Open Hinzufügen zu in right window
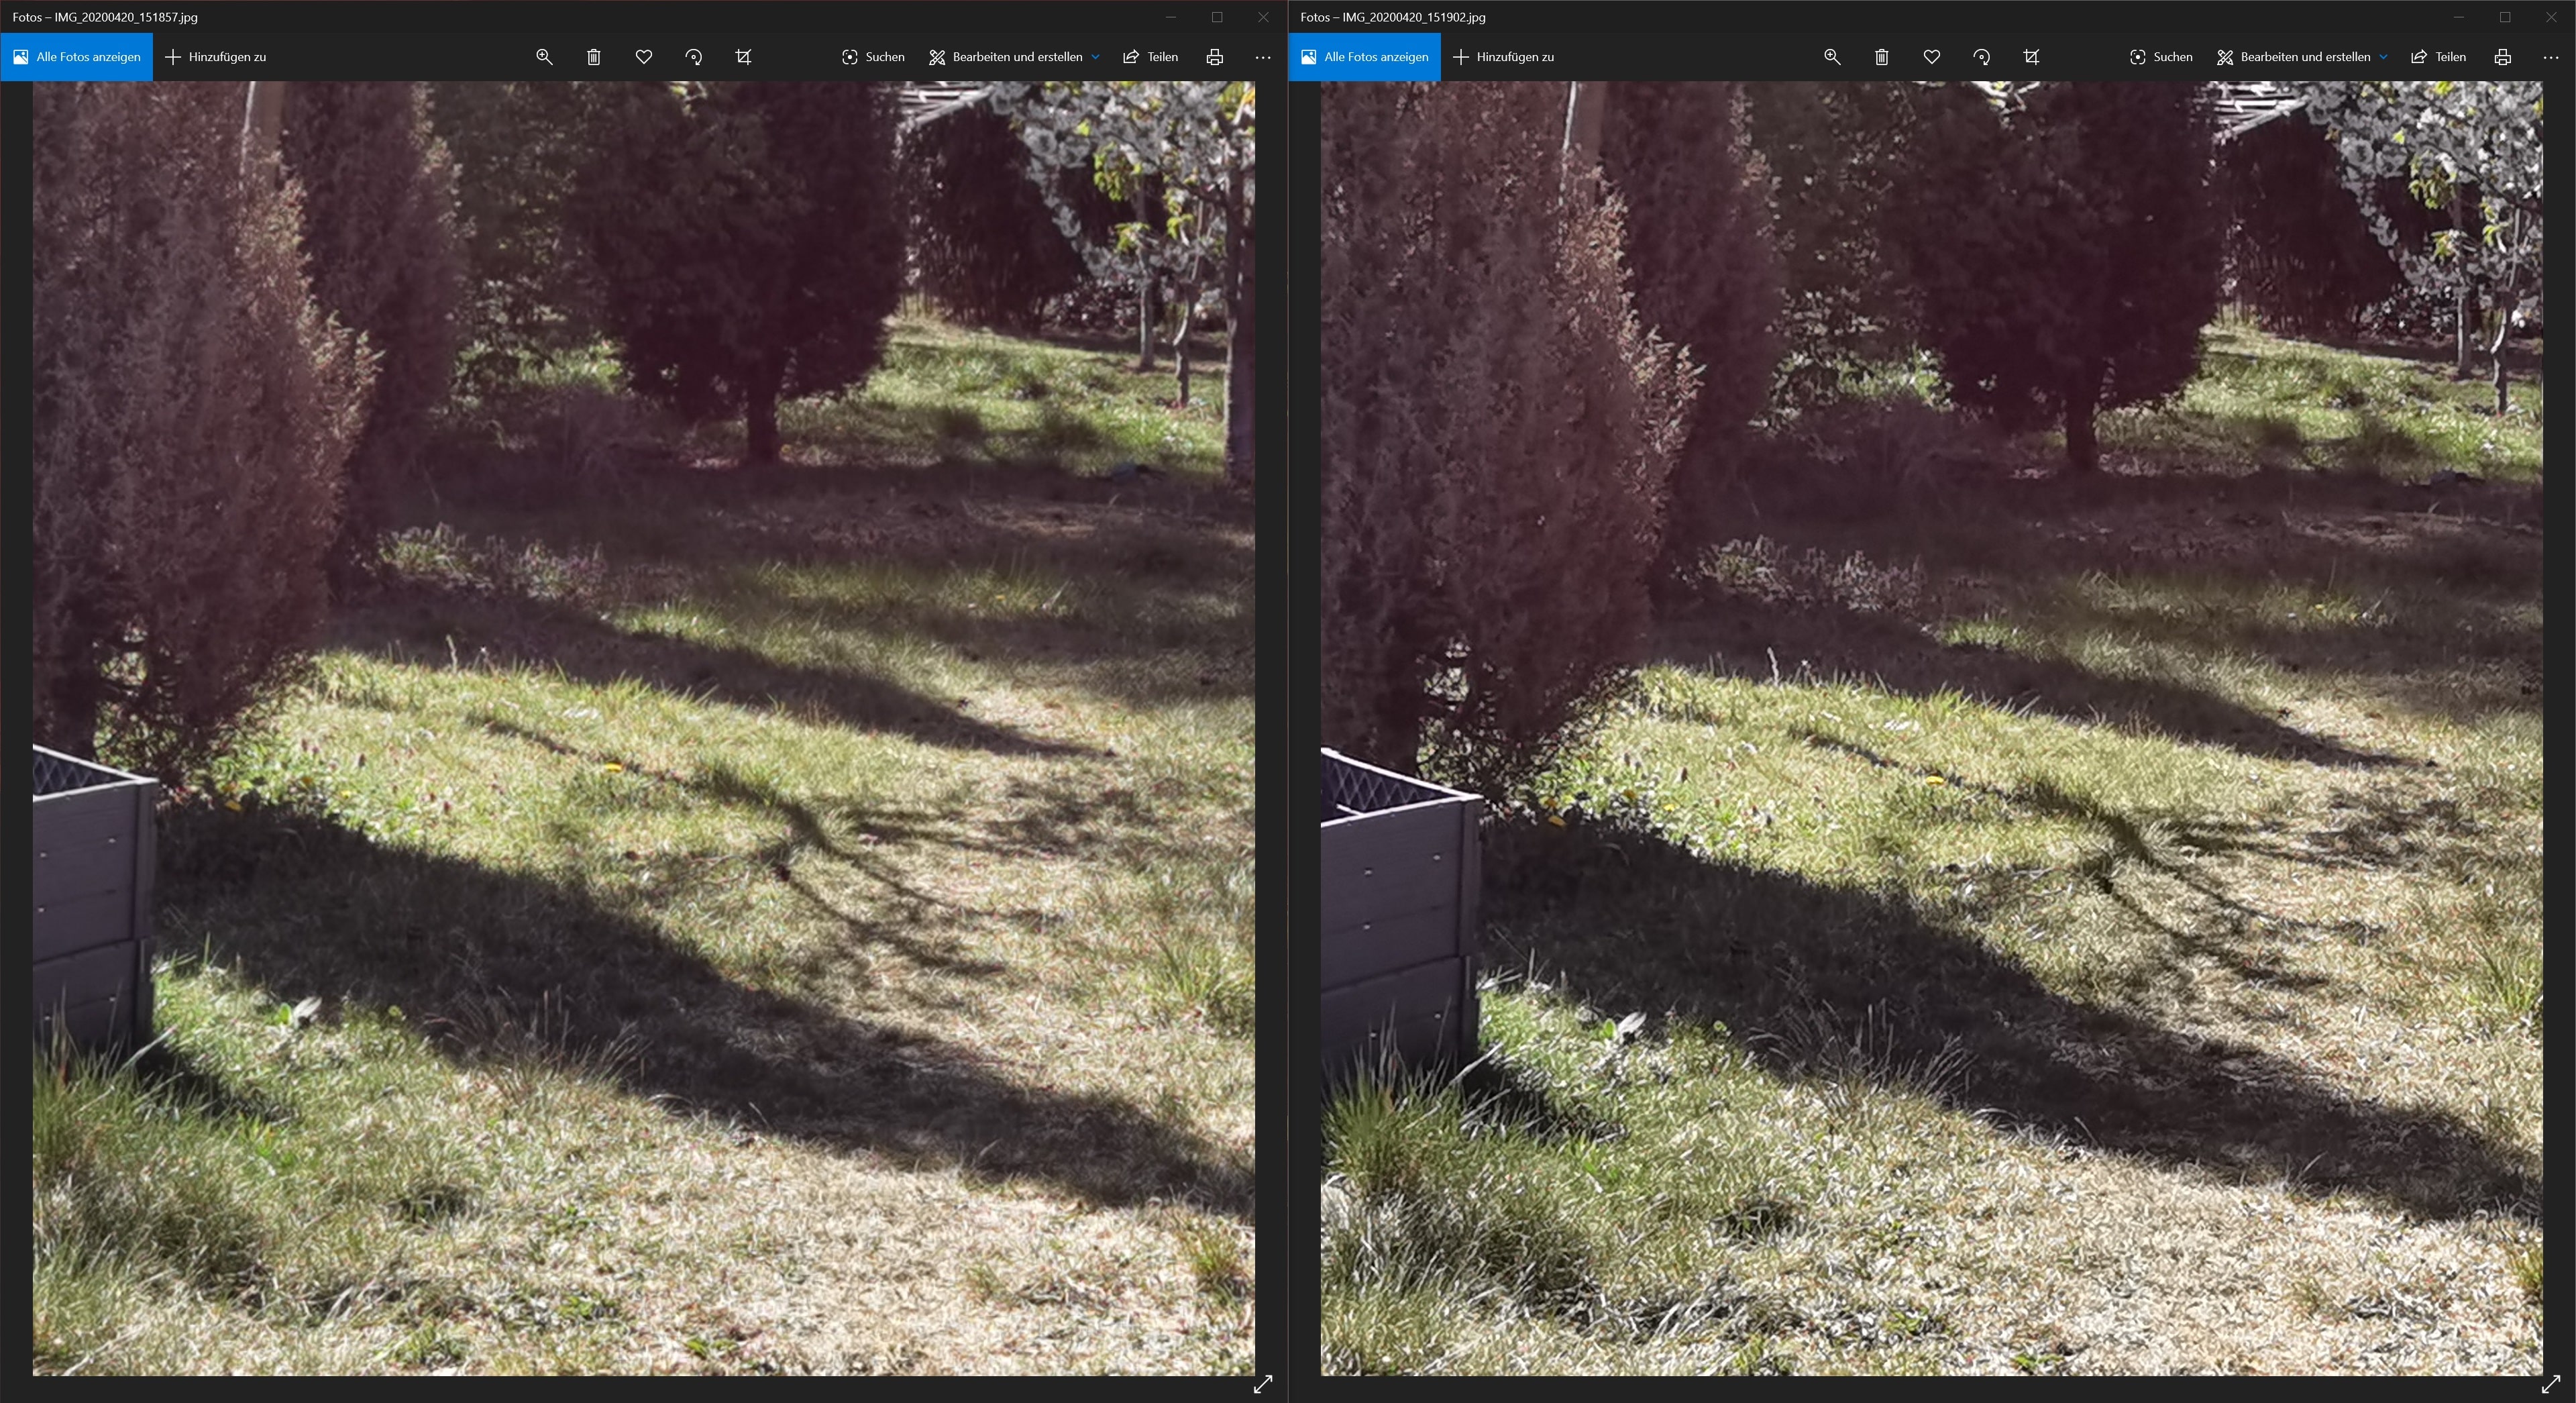Viewport: 2576px width, 1403px height. [x=1504, y=57]
